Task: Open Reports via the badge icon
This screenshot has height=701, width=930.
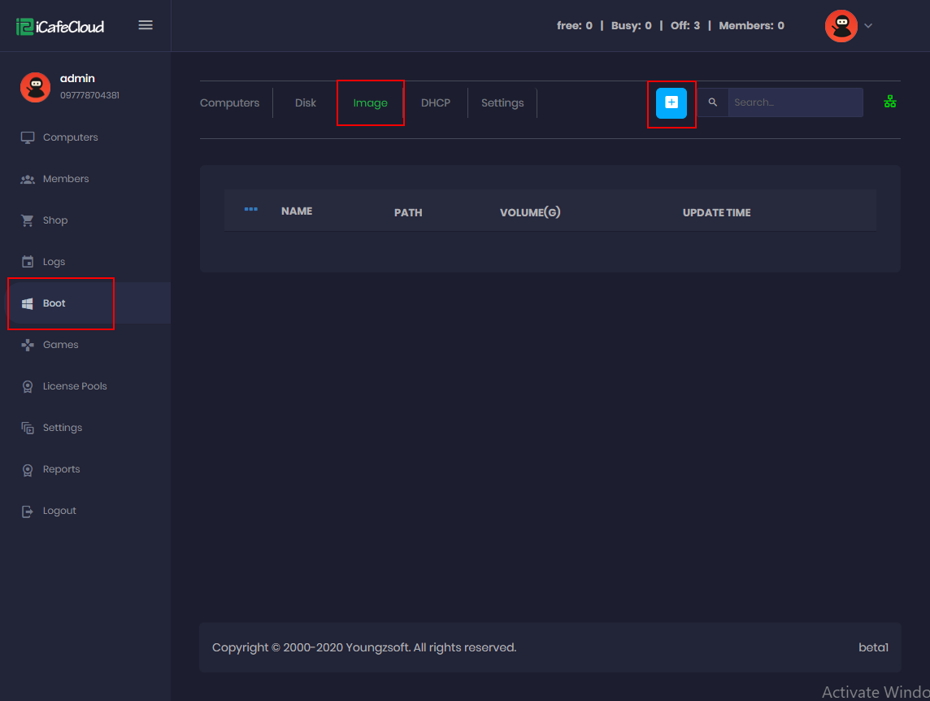Action: tap(27, 468)
